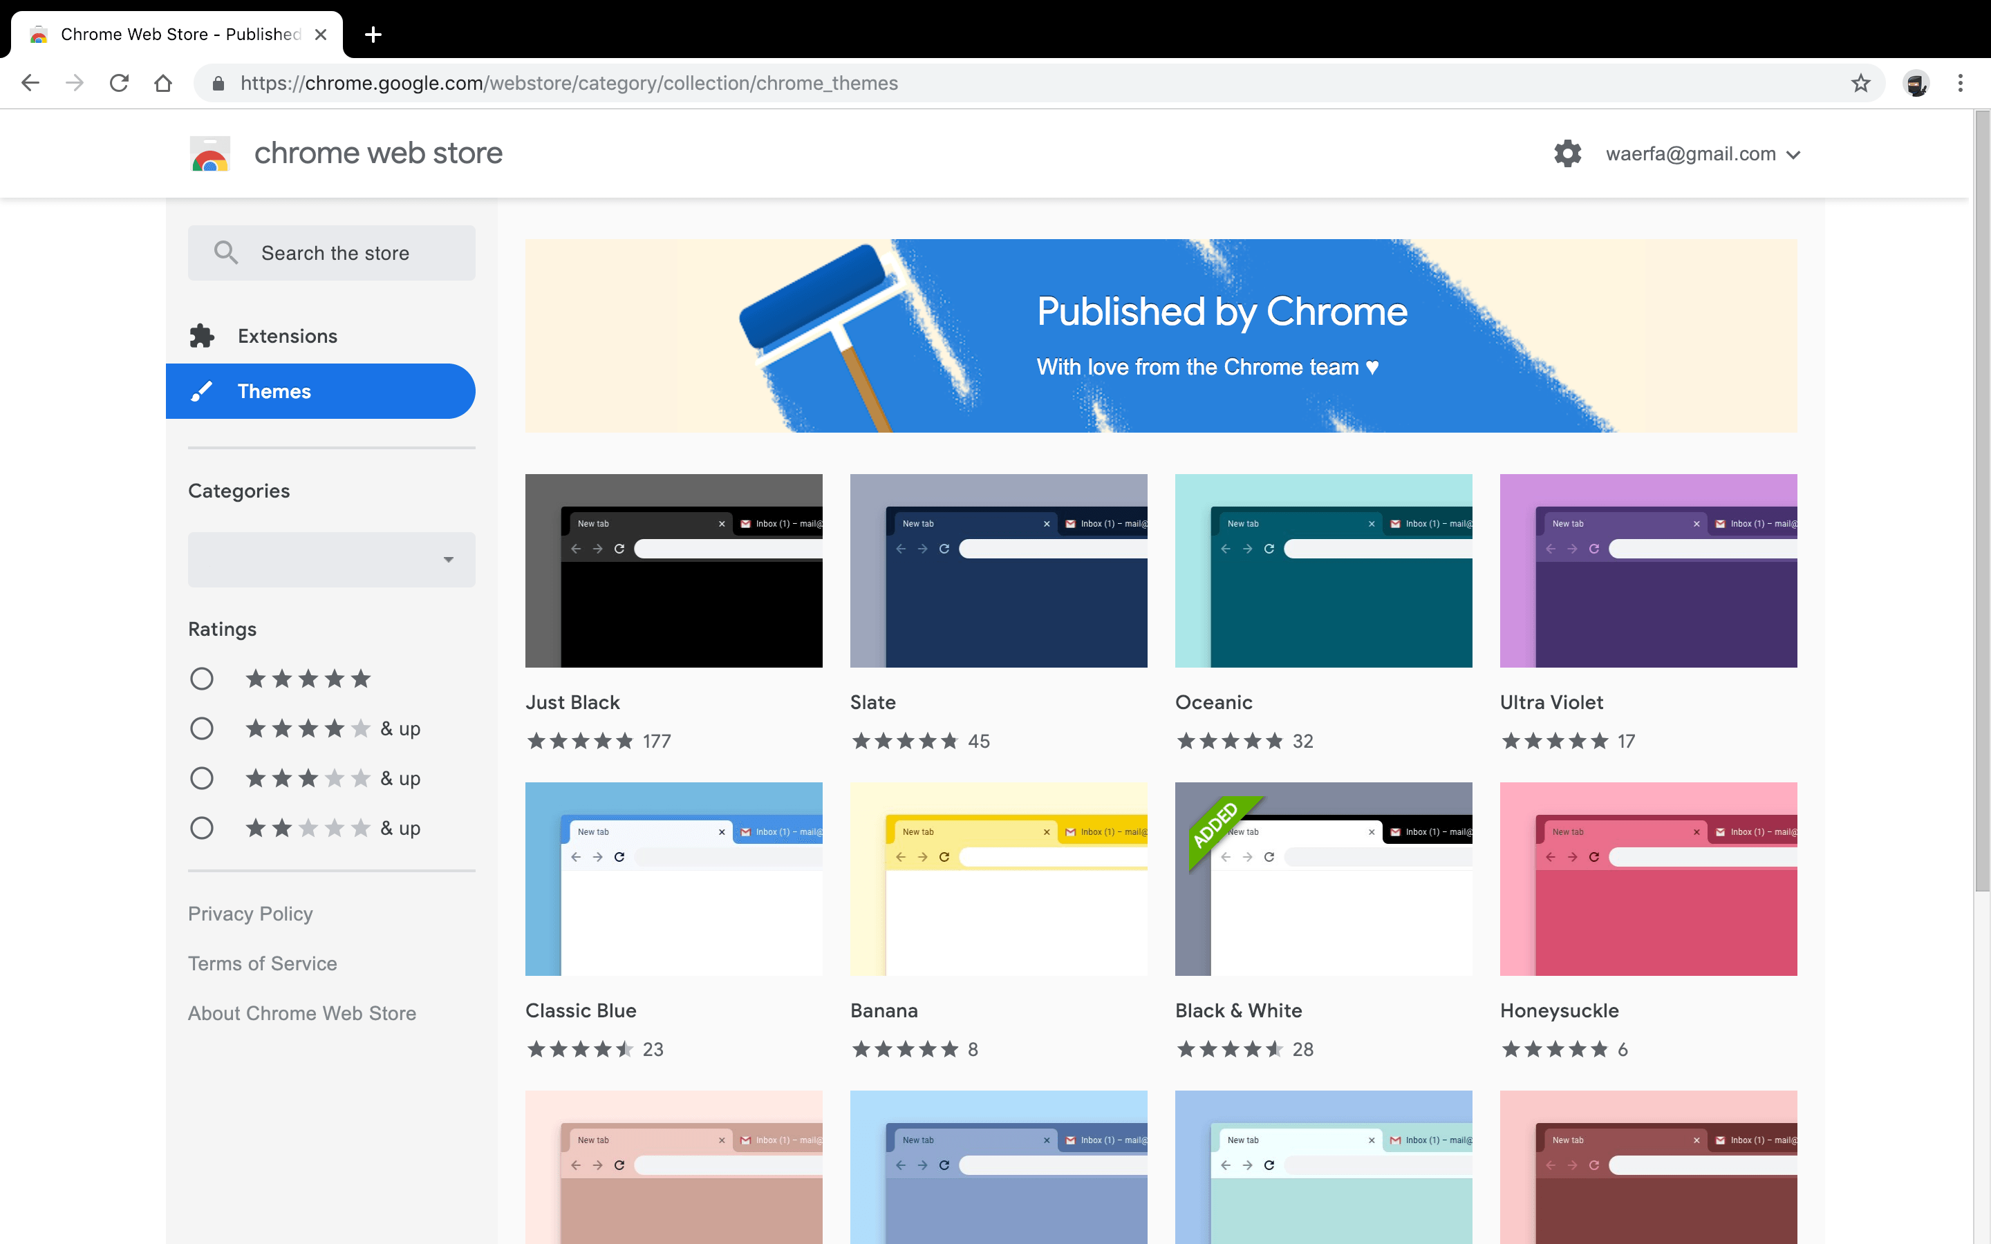The image size is (1991, 1244).
Task: Open the Slate theme thumbnail
Action: pyautogui.click(x=999, y=571)
